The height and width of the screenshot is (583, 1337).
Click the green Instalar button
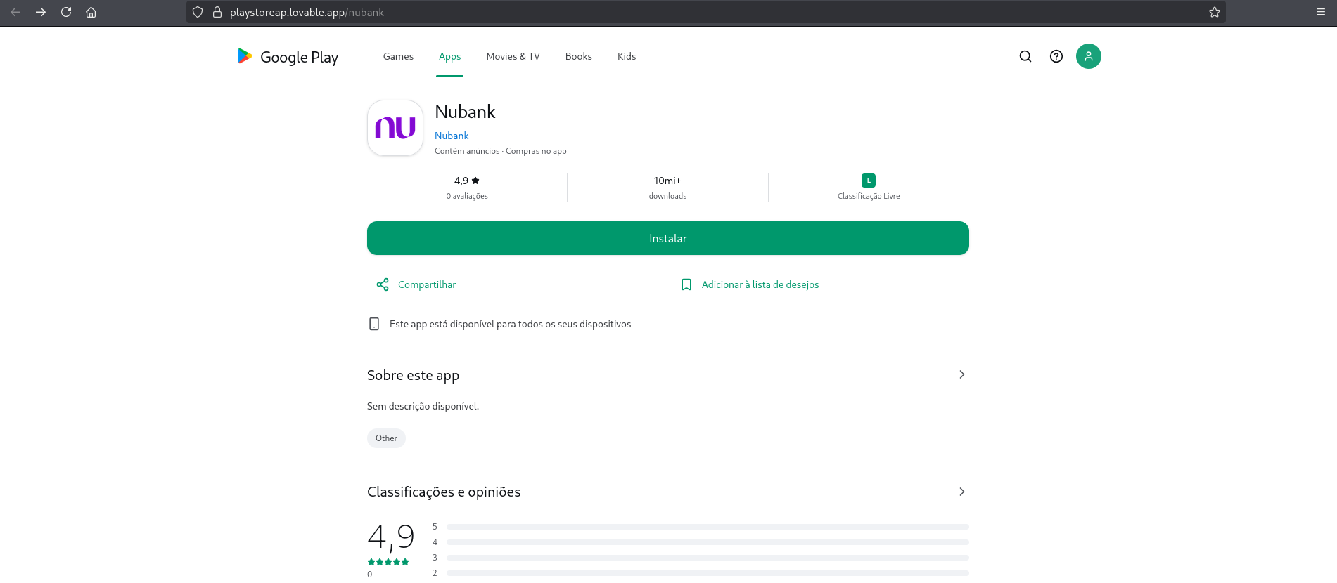tap(668, 238)
